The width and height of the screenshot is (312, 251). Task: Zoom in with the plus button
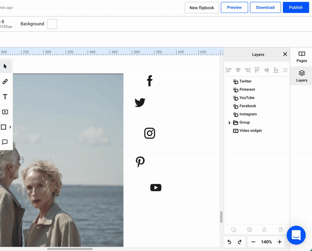click(x=279, y=242)
